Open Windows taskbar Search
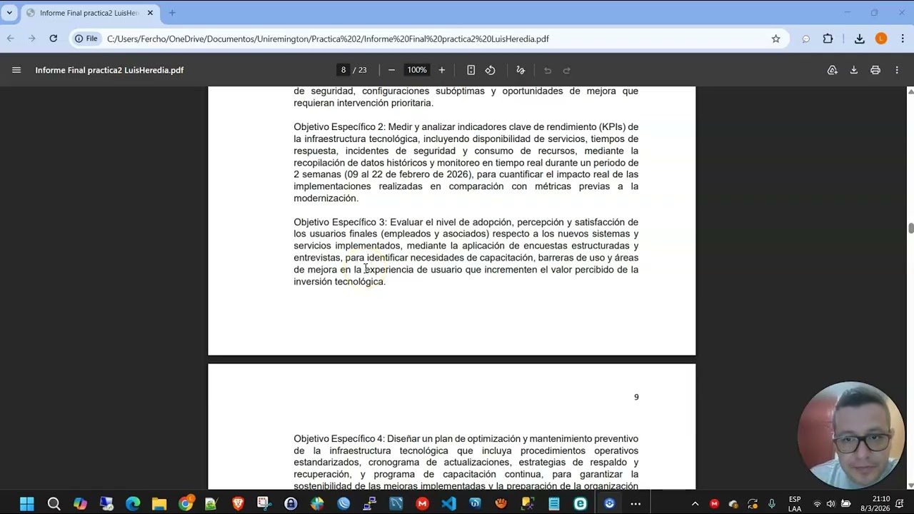This screenshot has width=914, height=514. coord(54,504)
